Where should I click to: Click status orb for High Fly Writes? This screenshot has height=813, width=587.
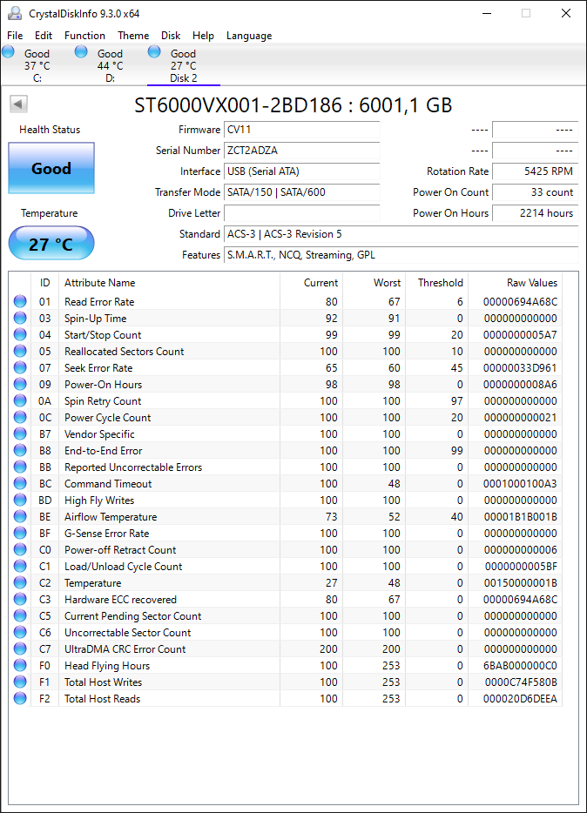click(x=20, y=500)
